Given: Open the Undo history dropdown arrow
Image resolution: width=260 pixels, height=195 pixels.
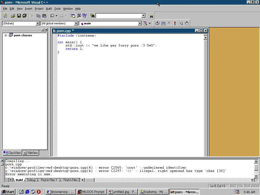Looking at the screenshot, I should pyautogui.click(x=57, y=16).
